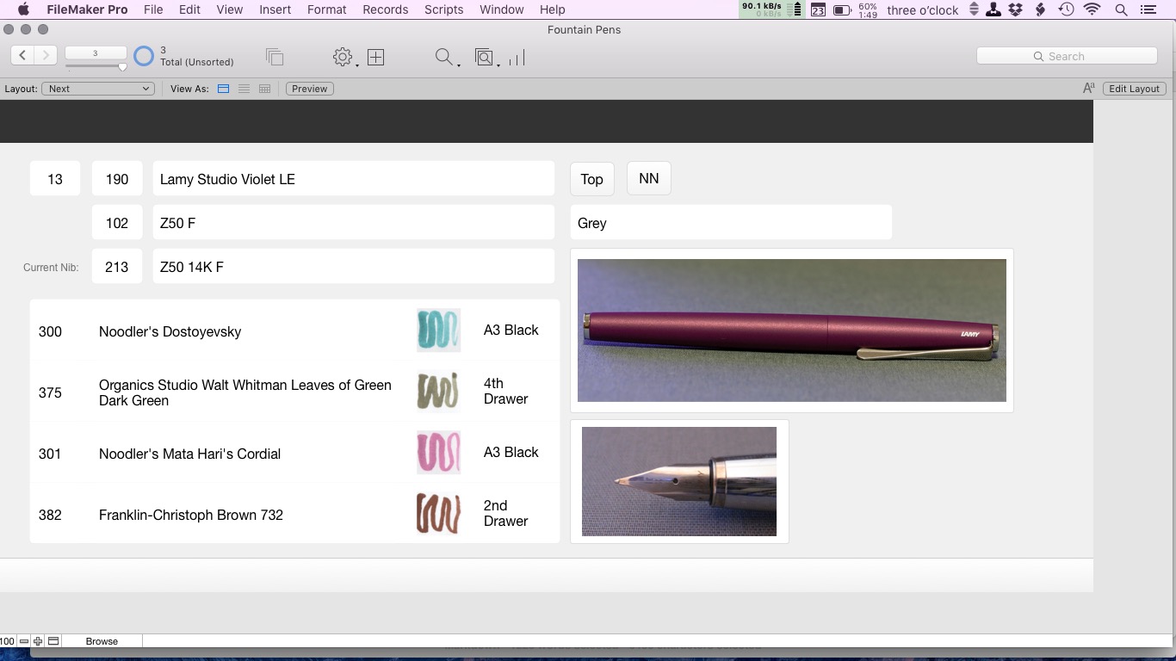Switch to List view
This screenshot has width=1176, height=661.
tap(244, 89)
